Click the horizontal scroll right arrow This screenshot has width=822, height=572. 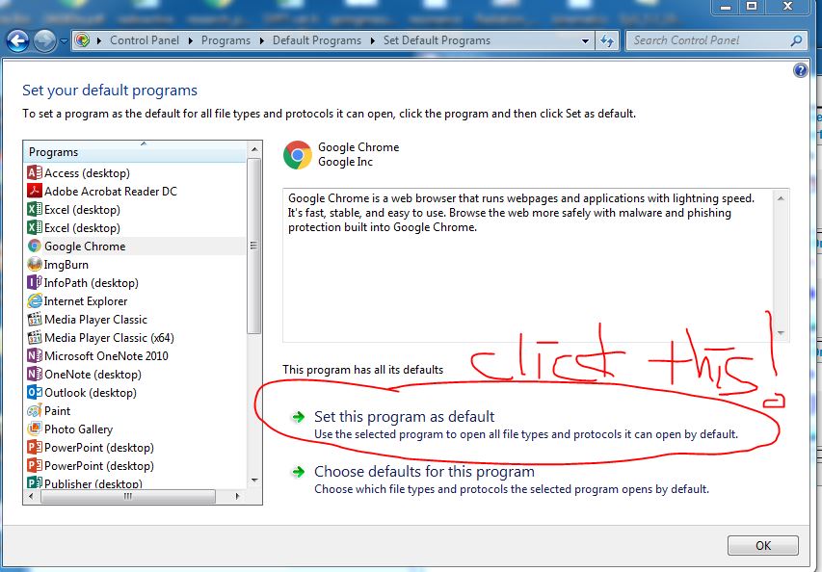coord(237,496)
